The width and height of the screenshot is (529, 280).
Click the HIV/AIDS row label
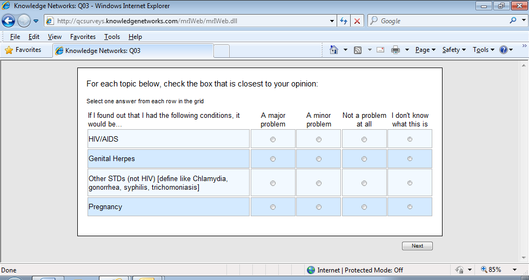pyautogui.click(x=103, y=139)
